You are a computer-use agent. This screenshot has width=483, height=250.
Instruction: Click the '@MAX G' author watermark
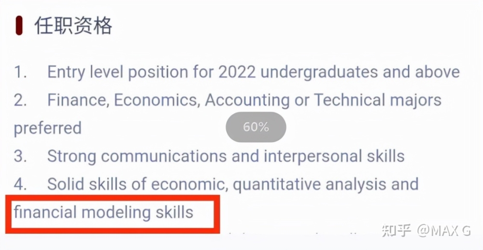point(444,231)
